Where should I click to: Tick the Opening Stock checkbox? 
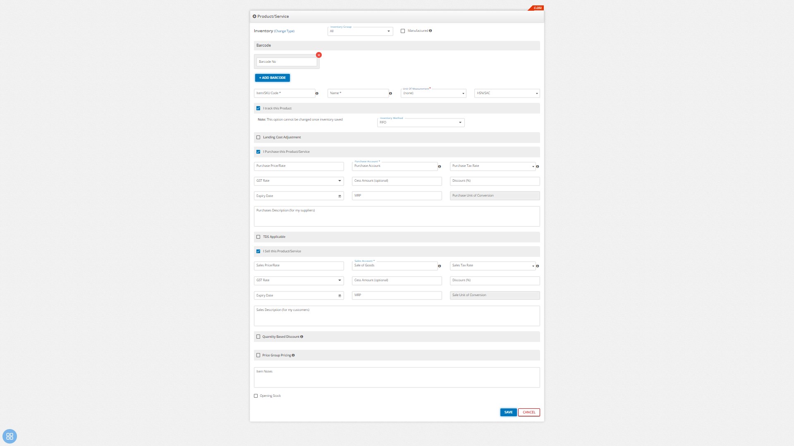[256, 396]
